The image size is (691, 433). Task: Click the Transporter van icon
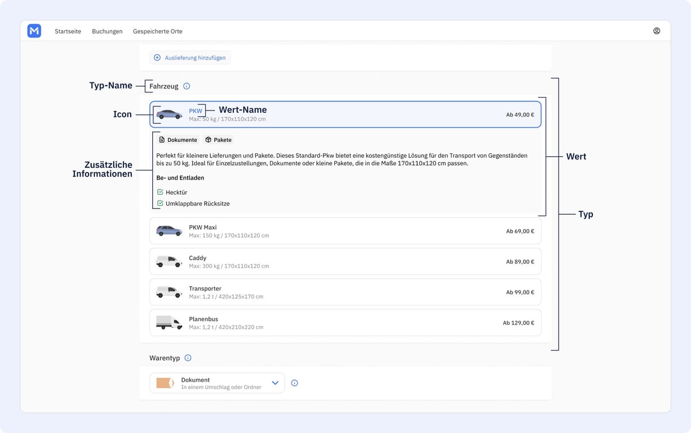click(169, 292)
